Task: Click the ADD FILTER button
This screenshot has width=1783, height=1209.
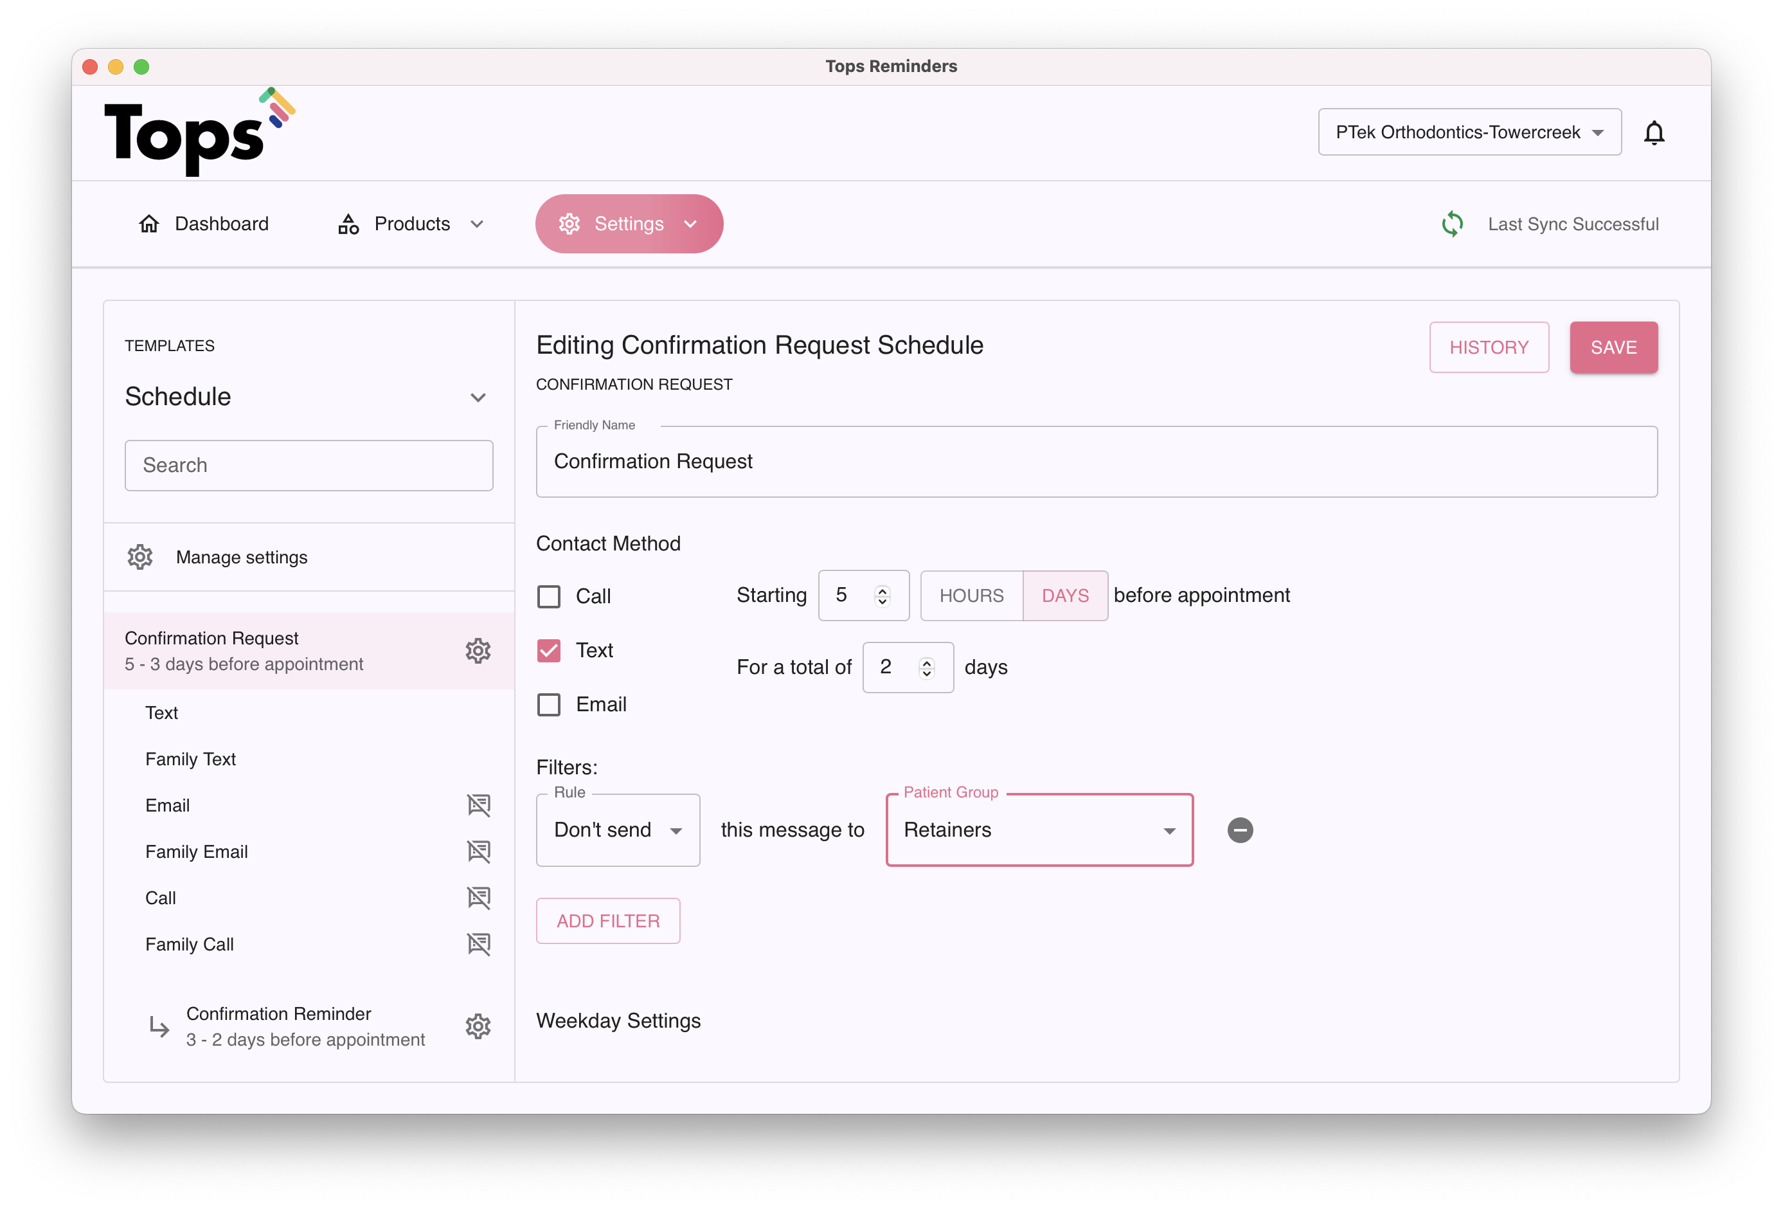Action: 607,921
